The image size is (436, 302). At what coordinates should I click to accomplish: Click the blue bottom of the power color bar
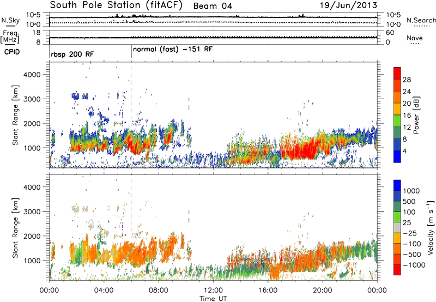[x=397, y=156]
